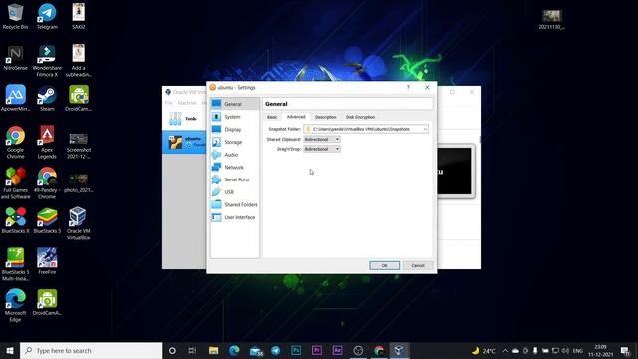Expand the Snapshot Folder path dropdown
Image resolution: width=638 pixels, height=359 pixels.
click(425, 129)
